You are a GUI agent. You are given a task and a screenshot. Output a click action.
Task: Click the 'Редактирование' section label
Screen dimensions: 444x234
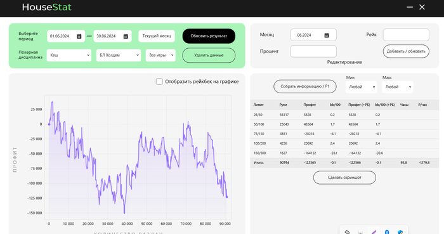[x=344, y=62]
